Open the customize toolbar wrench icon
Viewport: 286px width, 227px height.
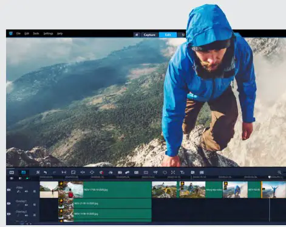[38, 172]
